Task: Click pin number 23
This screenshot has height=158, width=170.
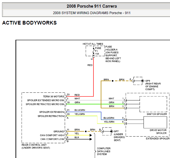Action: (x=68, y=95)
